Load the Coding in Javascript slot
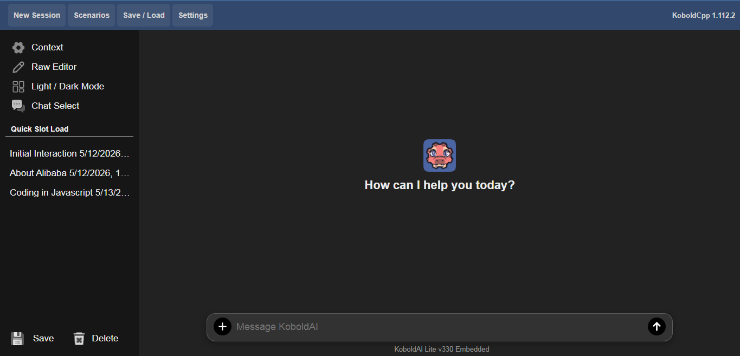The width and height of the screenshot is (740, 356). [x=69, y=193]
